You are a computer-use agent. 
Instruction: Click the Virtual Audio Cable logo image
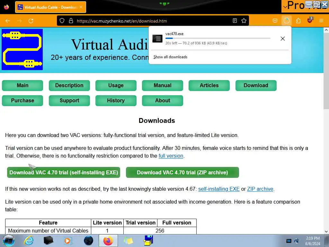[x=22, y=50]
